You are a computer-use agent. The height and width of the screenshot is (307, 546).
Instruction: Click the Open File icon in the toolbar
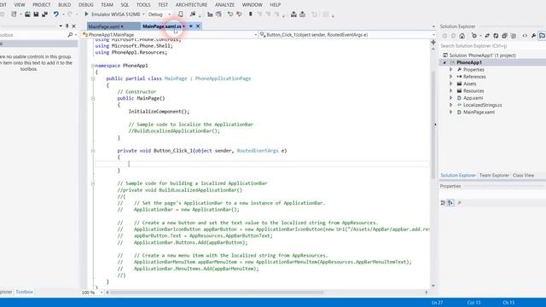(27, 14)
